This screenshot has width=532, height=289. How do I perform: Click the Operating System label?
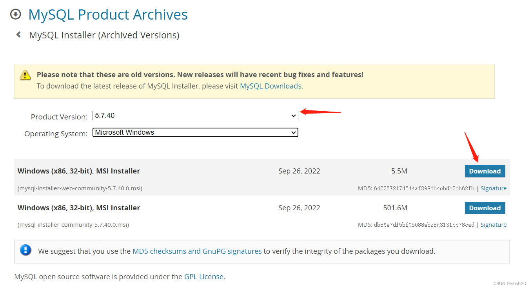pos(56,134)
